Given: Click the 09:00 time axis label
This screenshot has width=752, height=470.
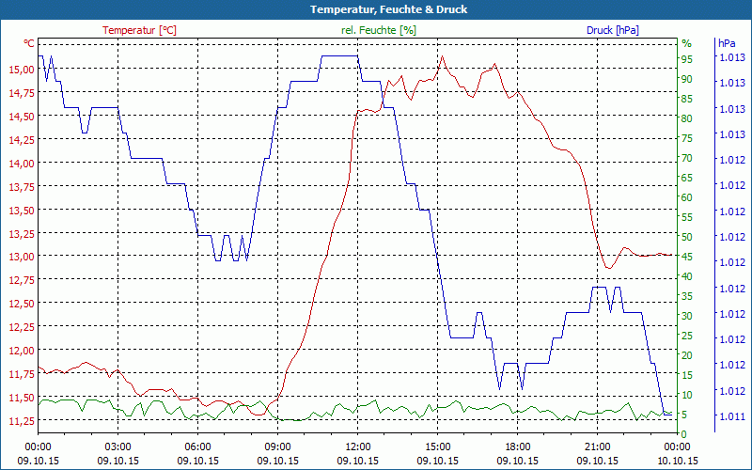Looking at the screenshot, I should coord(277,447).
